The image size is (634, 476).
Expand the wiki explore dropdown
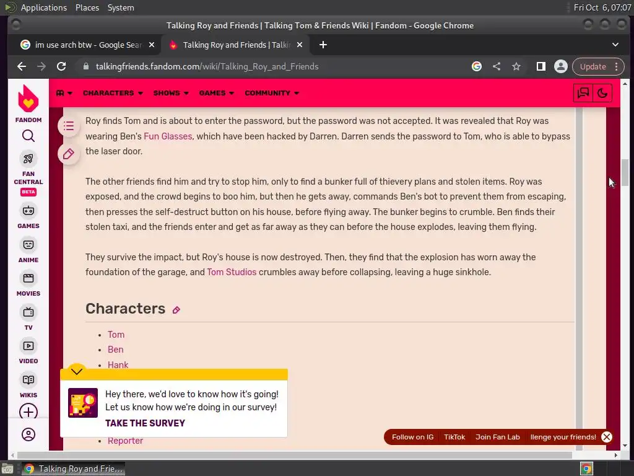click(x=64, y=93)
